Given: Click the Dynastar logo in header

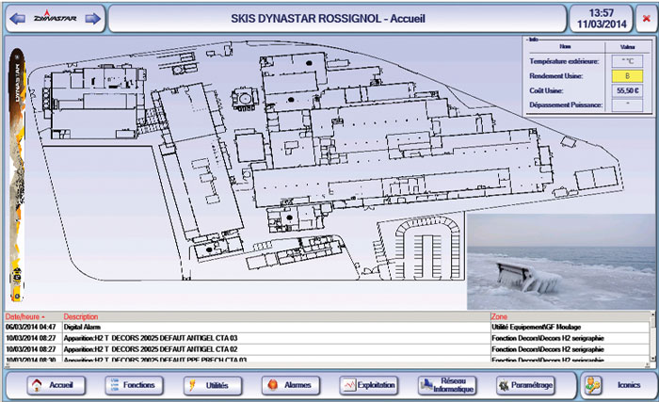Looking at the screenshot, I should tap(55, 17).
